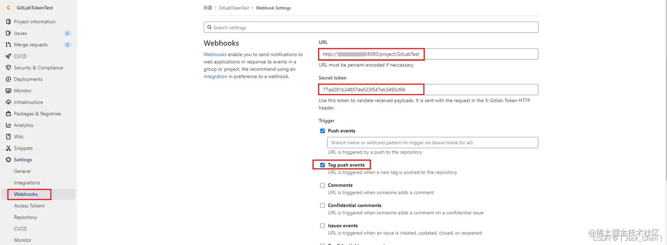Enable the Confidential comments checkbox
The image size is (667, 245).
tap(322, 205)
